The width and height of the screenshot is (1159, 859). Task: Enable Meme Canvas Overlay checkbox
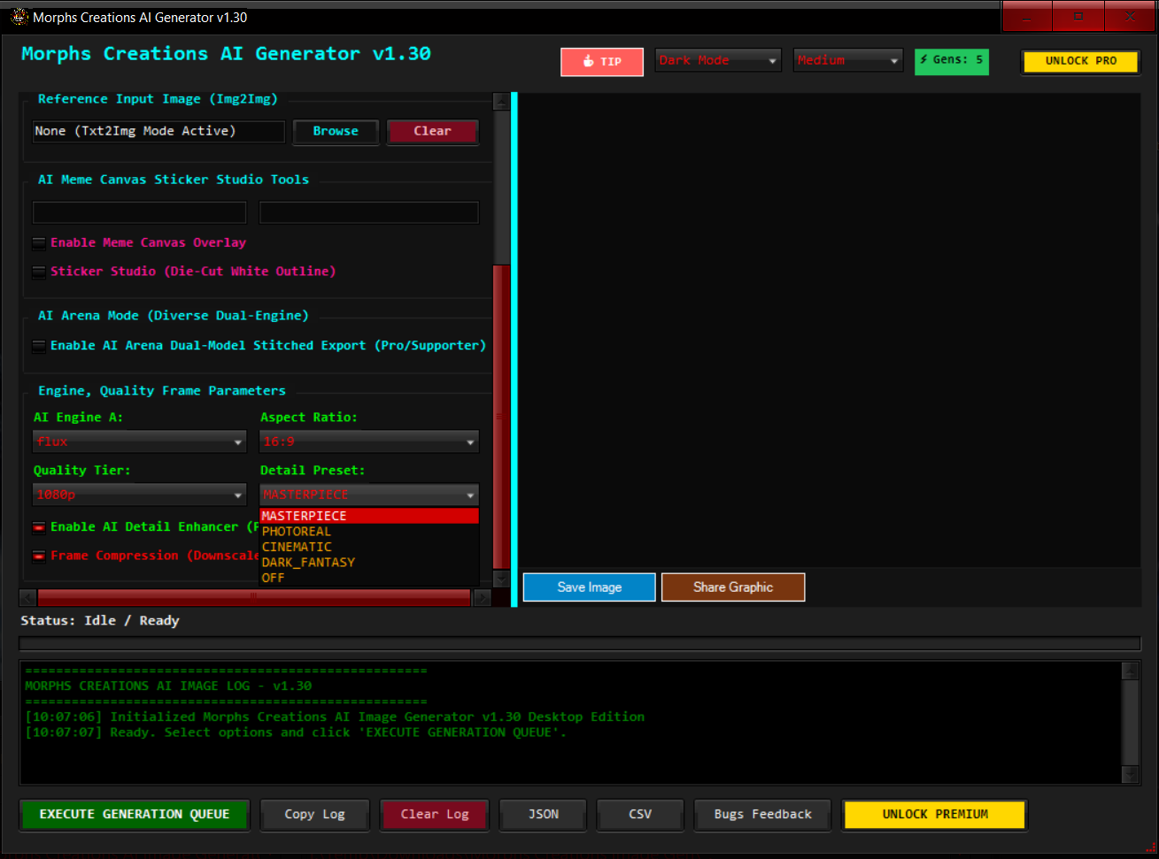point(39,242)
